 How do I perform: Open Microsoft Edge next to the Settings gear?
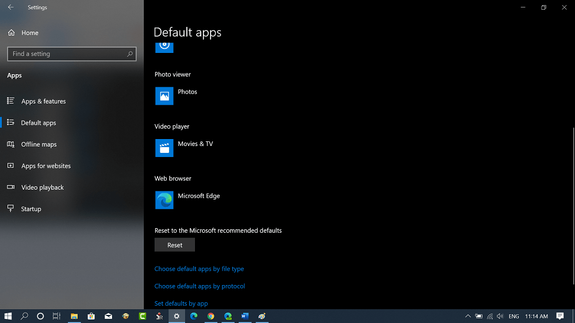[x=194, y=316]
